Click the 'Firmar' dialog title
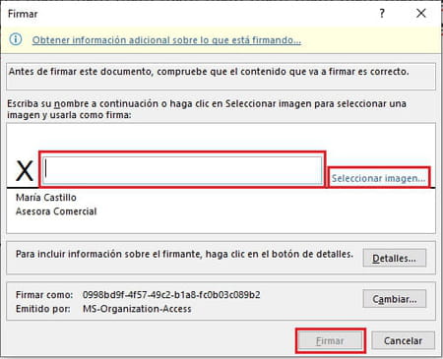 [23, 14]
